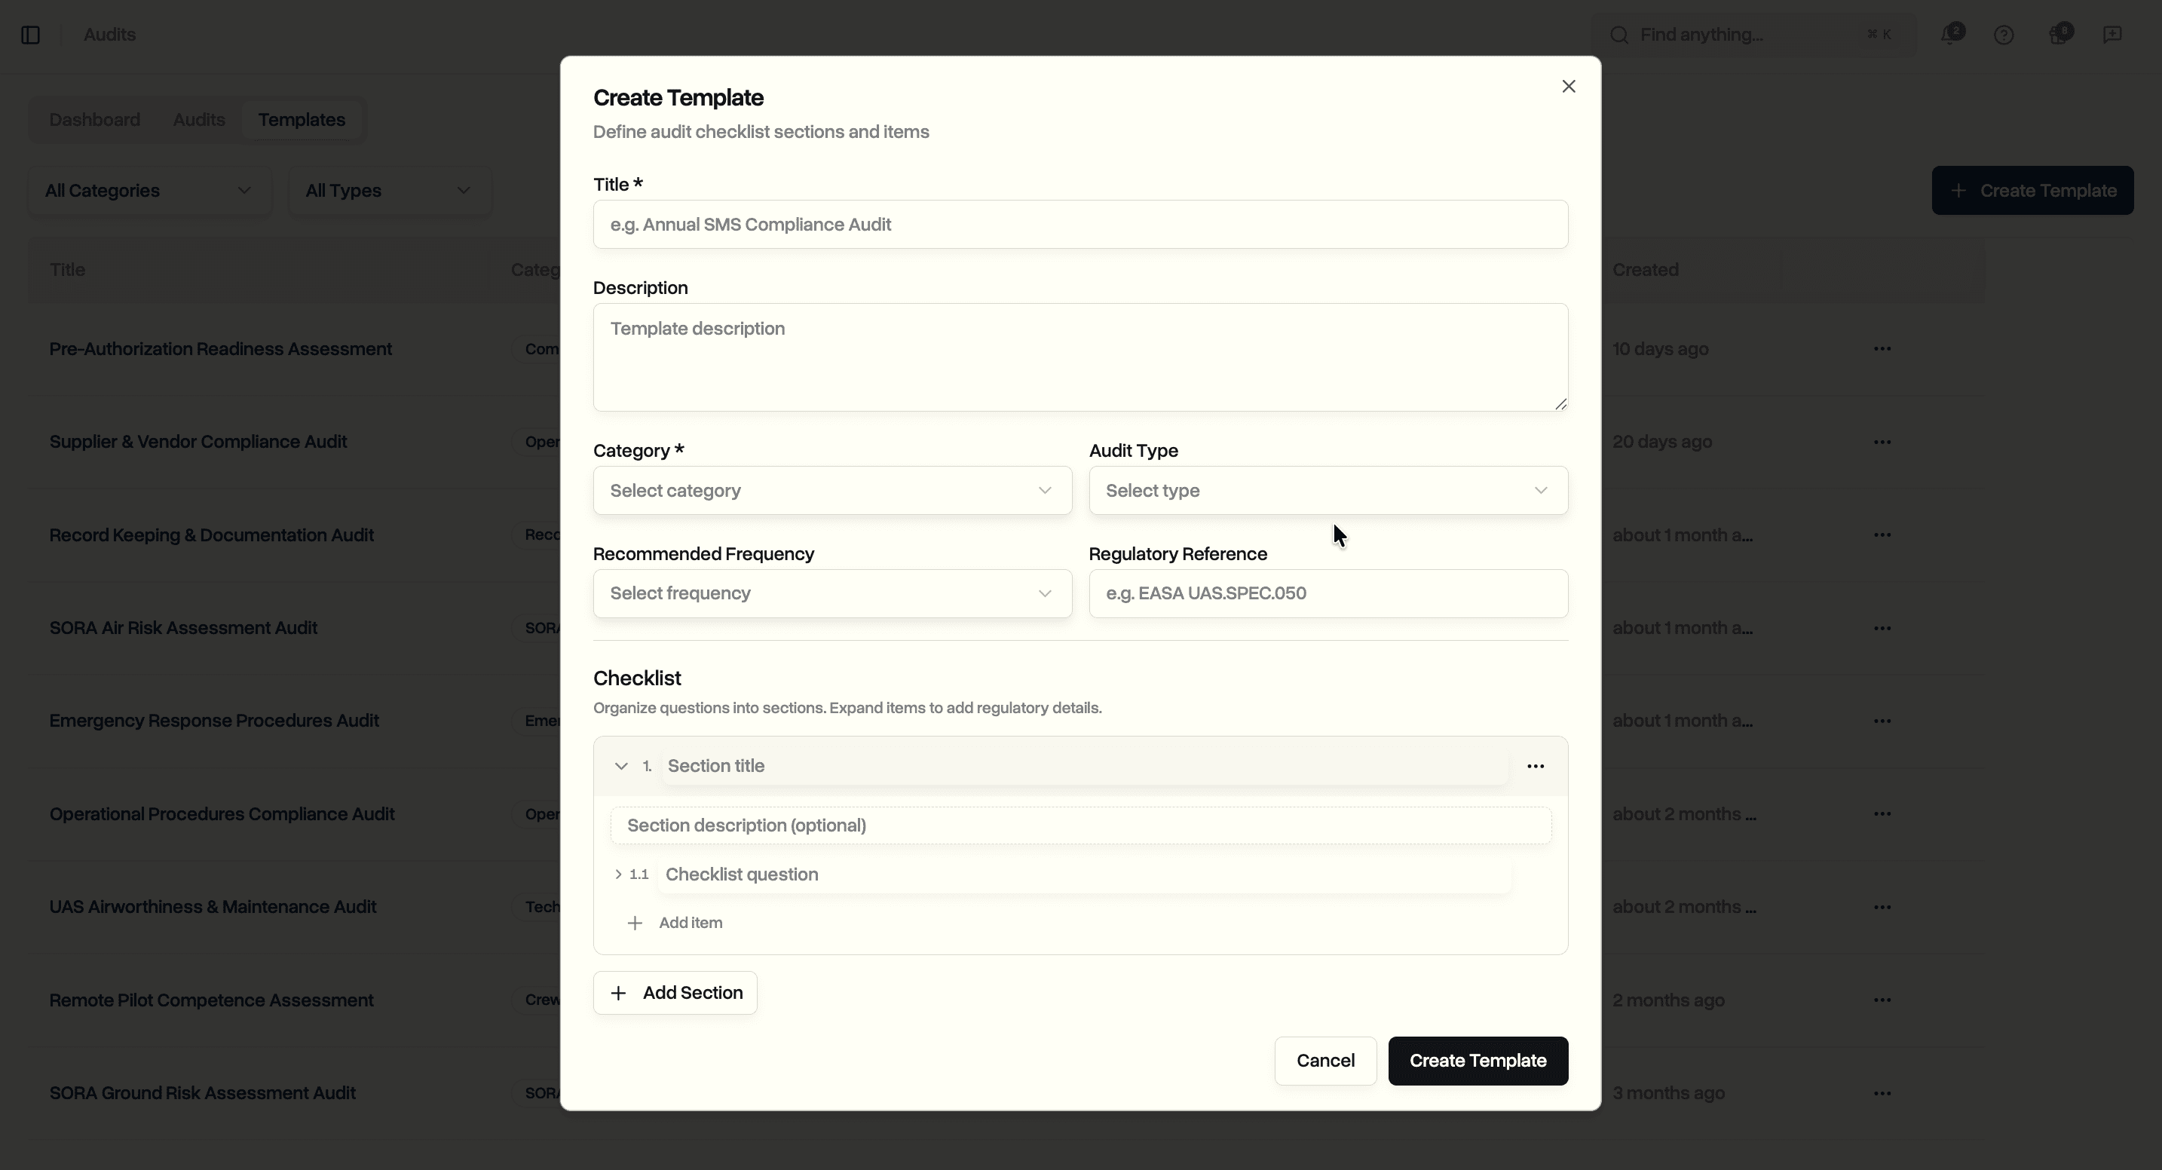Open the what's new gift icon
This screenshot has height=1170, width=2162.
[2062, 35]
